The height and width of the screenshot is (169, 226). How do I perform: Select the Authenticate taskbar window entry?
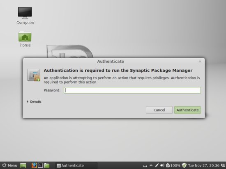tap(76, 166)
